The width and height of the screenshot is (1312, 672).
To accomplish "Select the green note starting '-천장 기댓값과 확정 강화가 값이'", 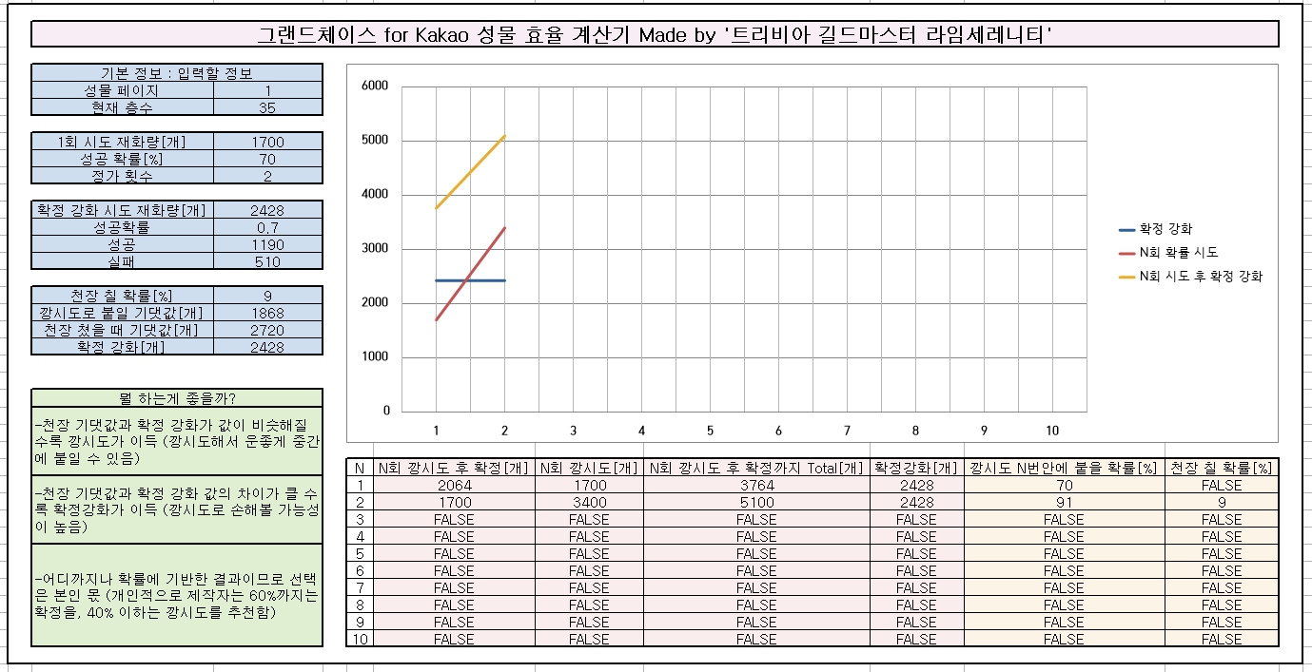I will tap(177, 441).
